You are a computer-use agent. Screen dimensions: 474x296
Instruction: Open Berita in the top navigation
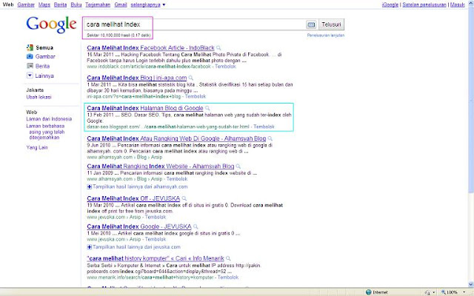(60, 5)
